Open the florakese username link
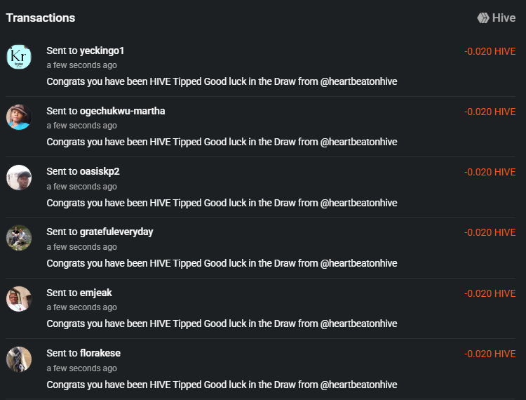This screenshot has height=400, width=526. point(100,353)
